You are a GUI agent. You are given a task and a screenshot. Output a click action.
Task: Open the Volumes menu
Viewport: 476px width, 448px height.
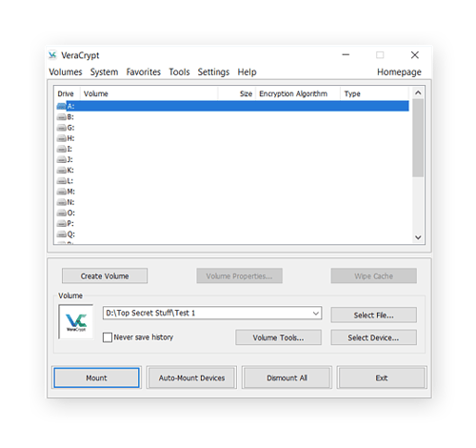(66, 72)
